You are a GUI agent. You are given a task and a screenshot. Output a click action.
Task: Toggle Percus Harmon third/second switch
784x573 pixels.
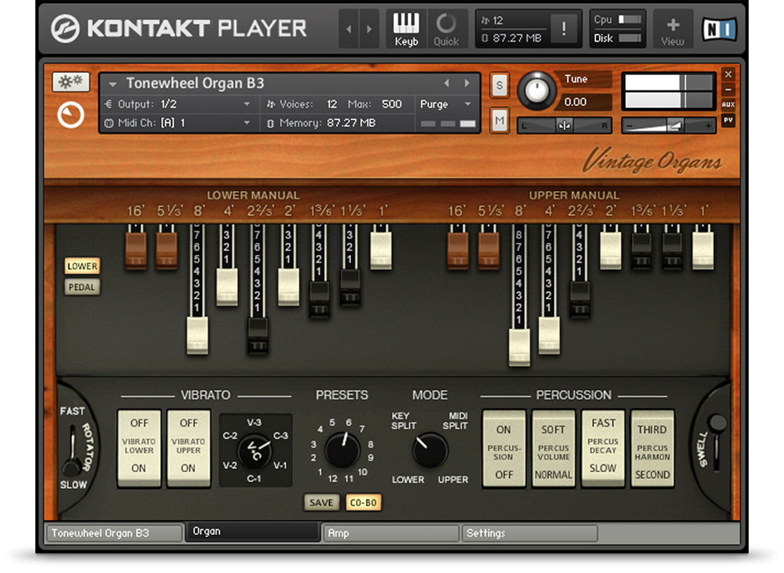pos(653,447)
